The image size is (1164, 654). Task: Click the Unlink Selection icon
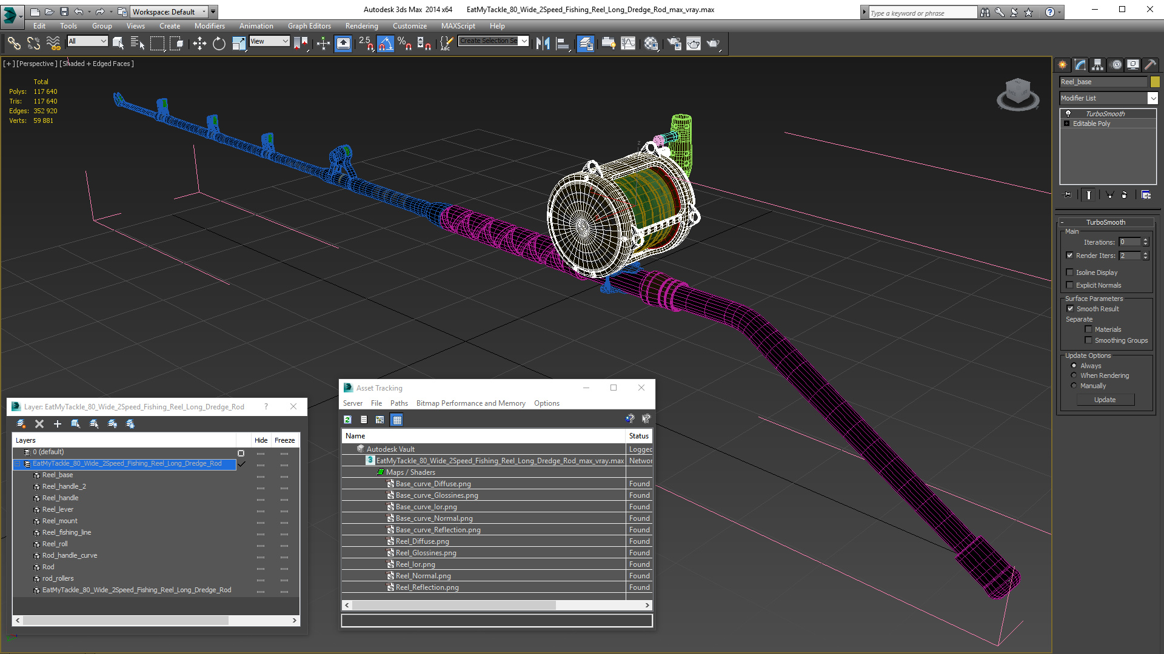(x=33, y=44)
